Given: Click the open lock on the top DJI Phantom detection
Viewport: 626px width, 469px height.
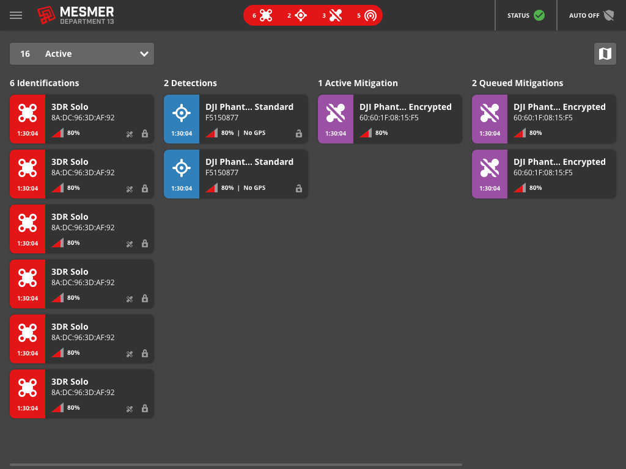Looking at the screenshot, I should (x=299, y=134).
